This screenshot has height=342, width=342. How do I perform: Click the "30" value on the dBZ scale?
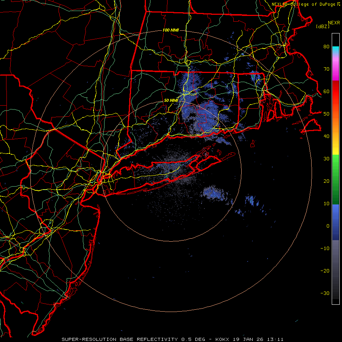tap(326, 159)
